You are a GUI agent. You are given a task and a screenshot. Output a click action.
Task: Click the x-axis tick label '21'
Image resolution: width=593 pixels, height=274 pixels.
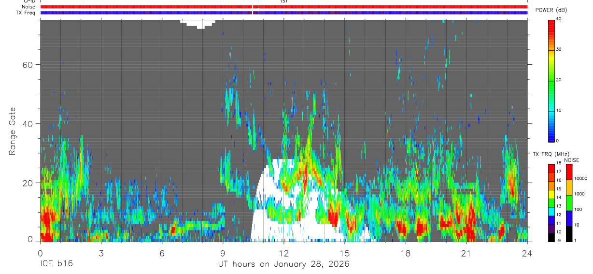pos(466,253)
